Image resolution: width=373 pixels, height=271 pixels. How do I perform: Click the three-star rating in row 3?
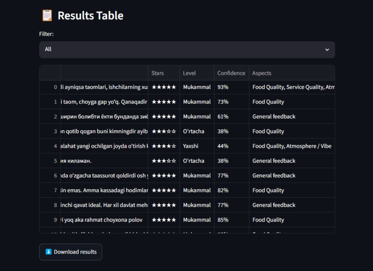164,131
